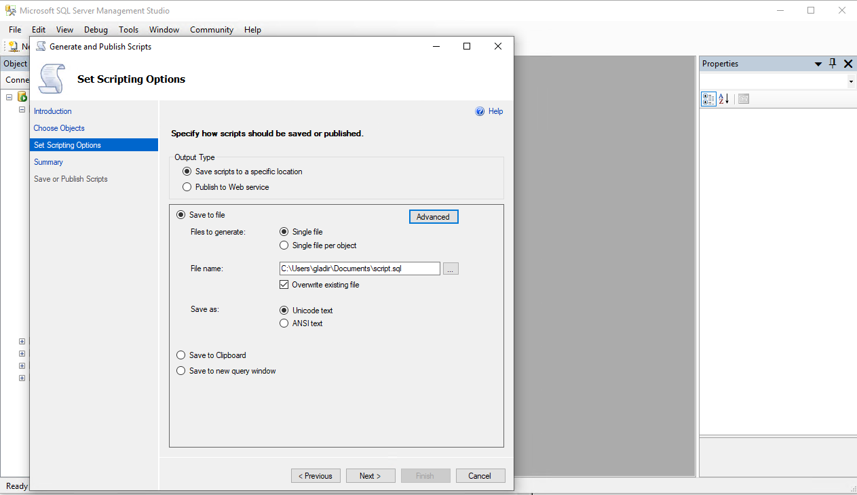
Task: Choose ANSI text save format
Action: [284, 323]
